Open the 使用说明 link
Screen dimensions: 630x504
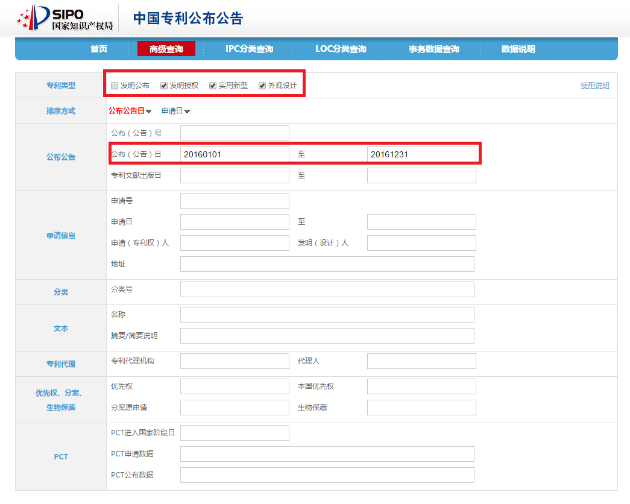[594, 86]
